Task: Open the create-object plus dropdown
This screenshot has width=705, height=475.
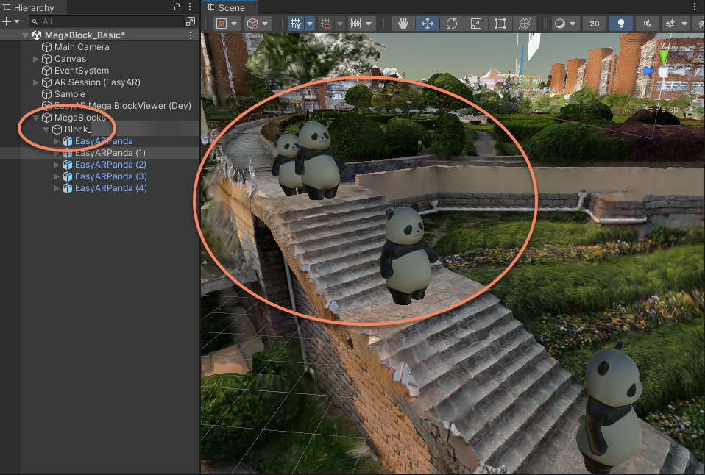Action: click(x=10, y=22)
